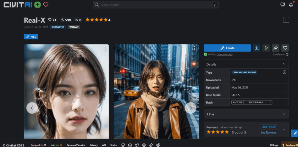Click the download icon beside Create
This screenshot has height=147, width=298.
coord(256,48)
